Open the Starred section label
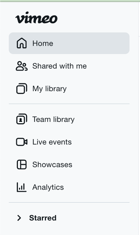Image resolution: width=140 pixels, height=235 pixels. click(43, 218)
